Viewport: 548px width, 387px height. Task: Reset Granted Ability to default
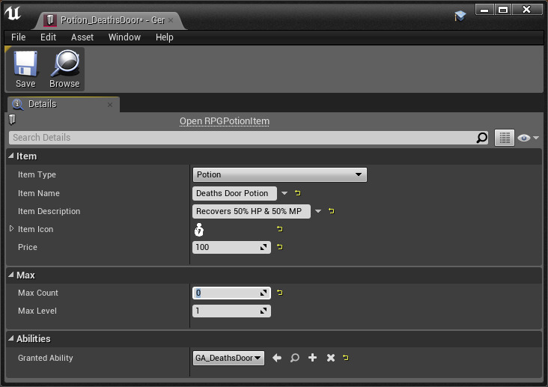click(x=346, y=358)
